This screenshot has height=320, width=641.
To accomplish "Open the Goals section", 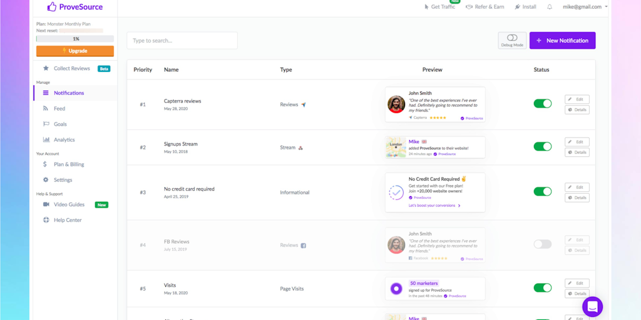I will point(60,124).
